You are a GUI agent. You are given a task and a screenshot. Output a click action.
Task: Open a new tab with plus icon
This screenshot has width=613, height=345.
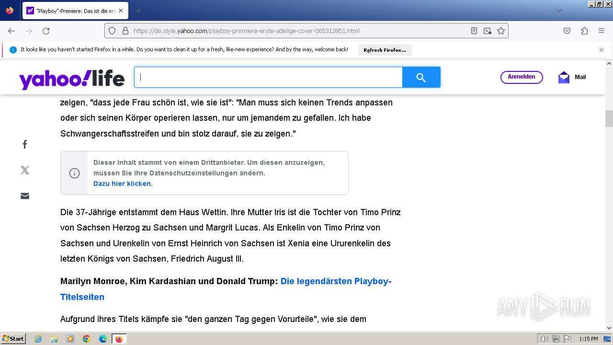click(139, 11)
